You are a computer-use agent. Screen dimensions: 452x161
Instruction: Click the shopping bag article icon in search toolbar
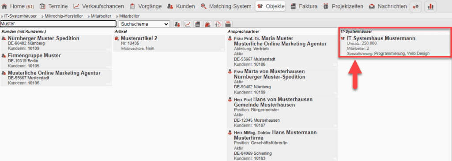(x=207, y=24)
